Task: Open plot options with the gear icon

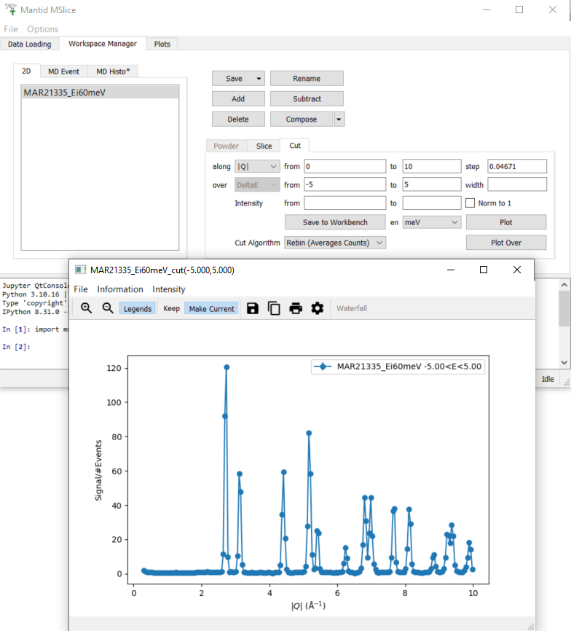Action: pyautogui.click(x=318, y=308)
